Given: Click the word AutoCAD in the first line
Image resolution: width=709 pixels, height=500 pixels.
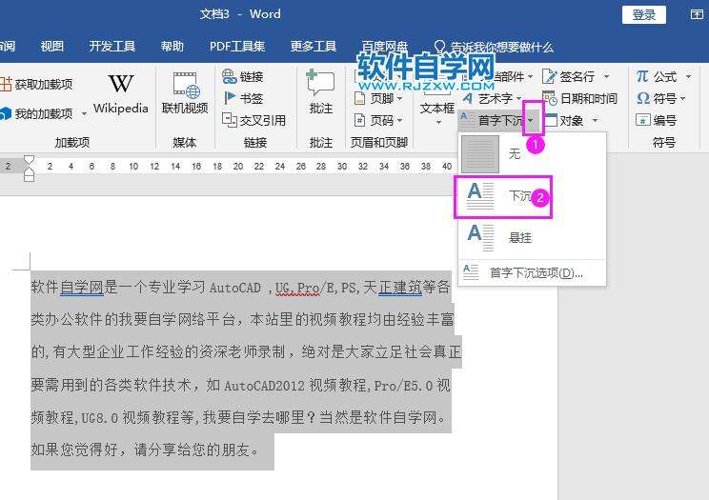Looking at the screenshot, I should (x=235, y=288).
